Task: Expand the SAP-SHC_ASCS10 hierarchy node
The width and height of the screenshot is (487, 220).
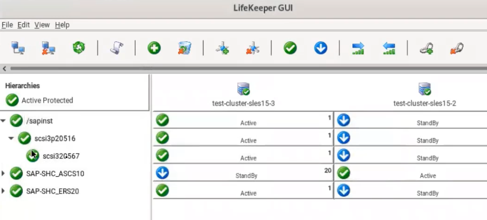Action: tap(3, 173)
